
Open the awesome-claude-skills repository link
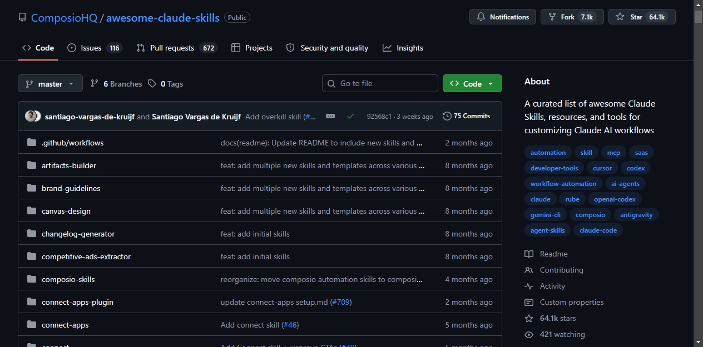(x=163, y=17)
